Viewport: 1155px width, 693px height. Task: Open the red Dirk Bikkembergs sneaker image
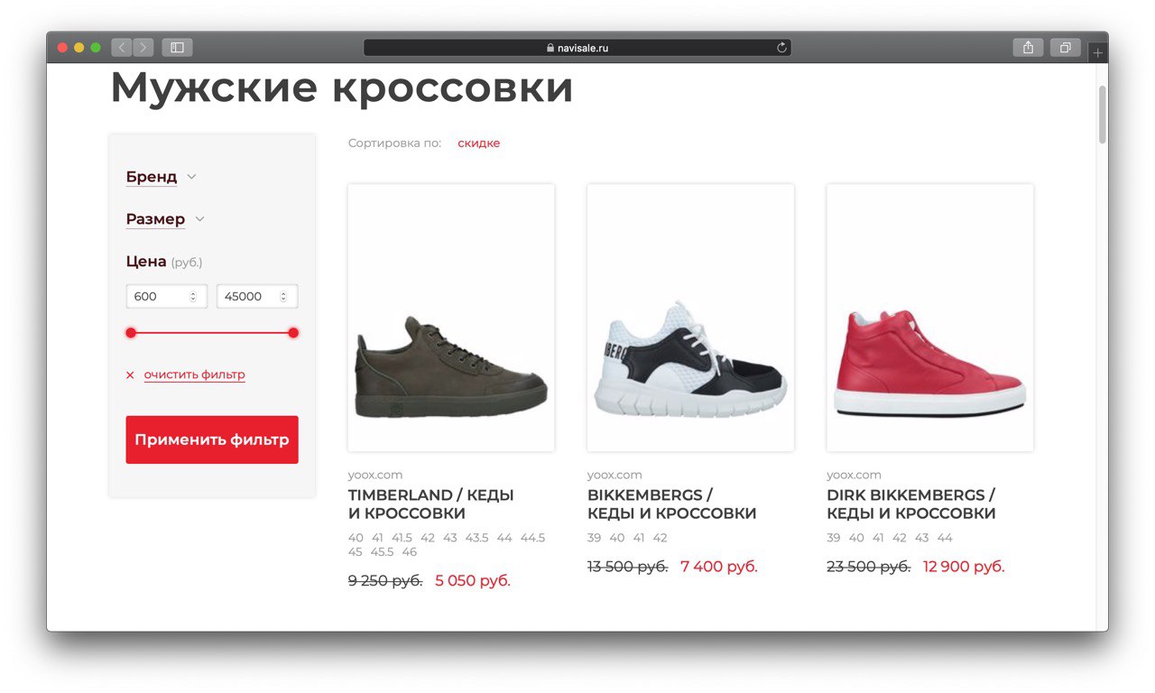pyautogui.click(x=930, y=319)
